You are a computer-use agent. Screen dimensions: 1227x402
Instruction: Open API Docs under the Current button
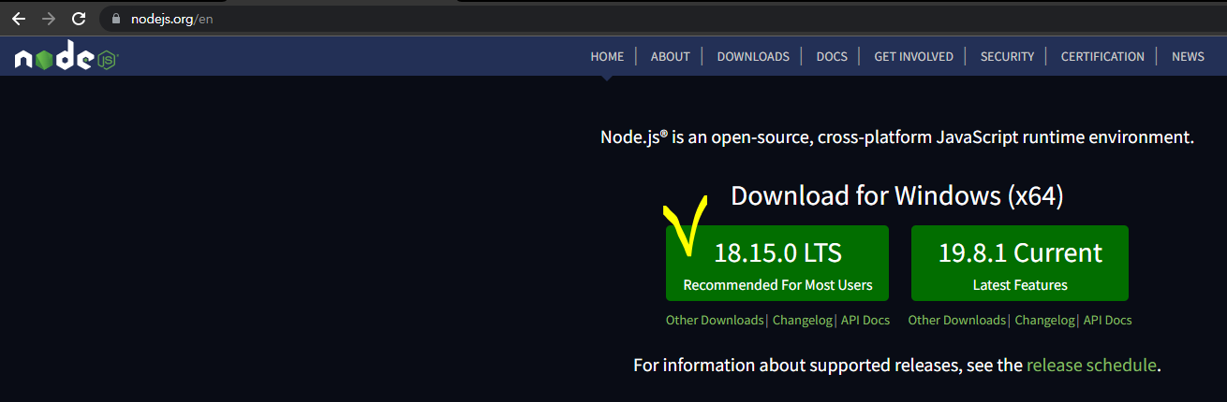click(1108, 320)
